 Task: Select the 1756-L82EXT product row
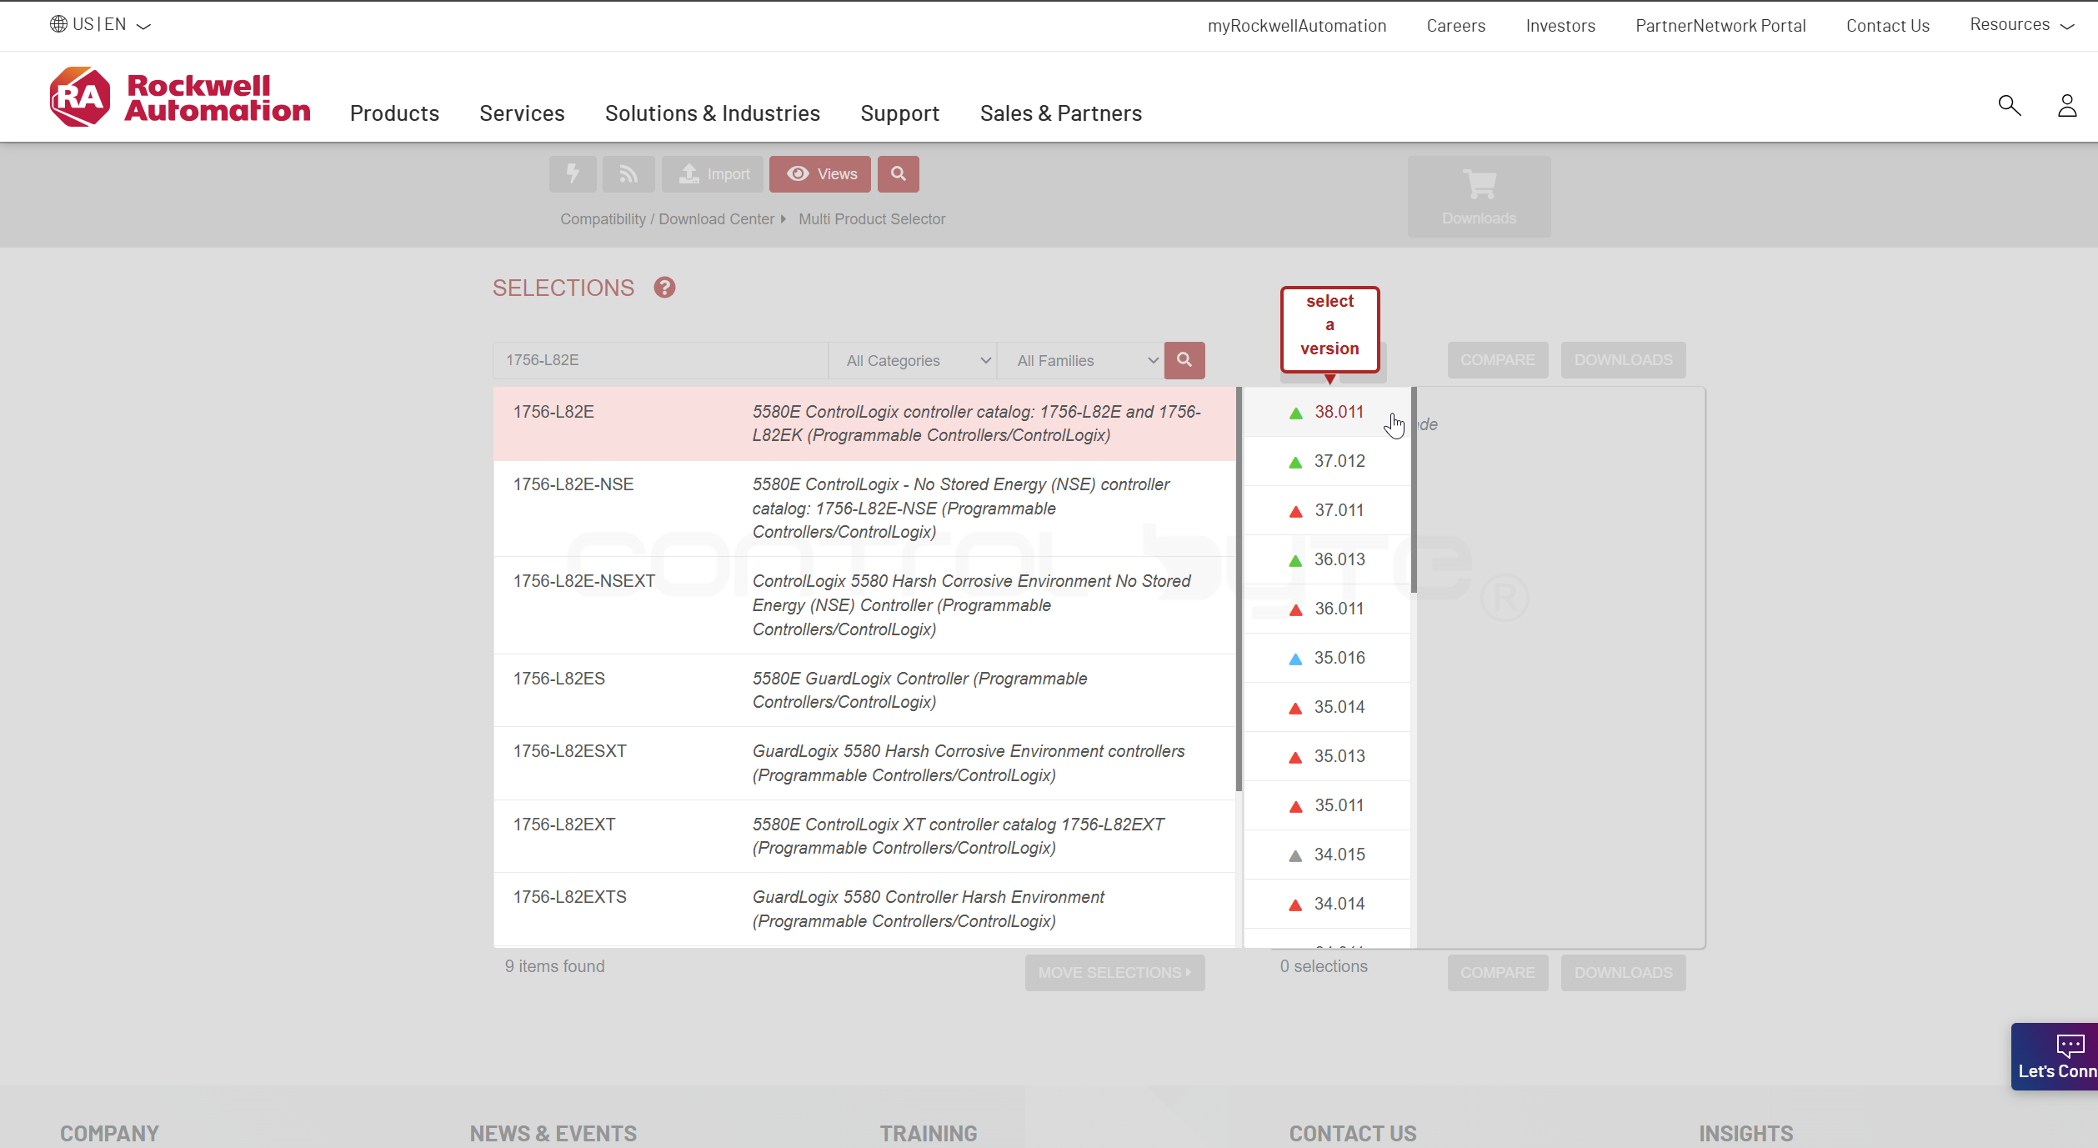click(x=864, y=836)
